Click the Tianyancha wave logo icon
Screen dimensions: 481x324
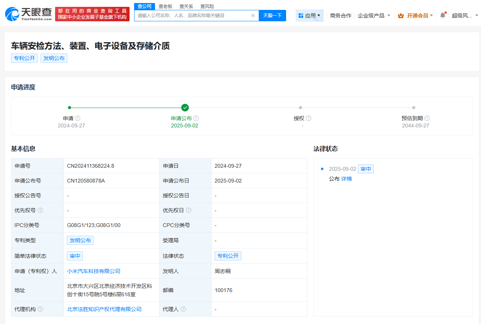(x=13, y=13)
